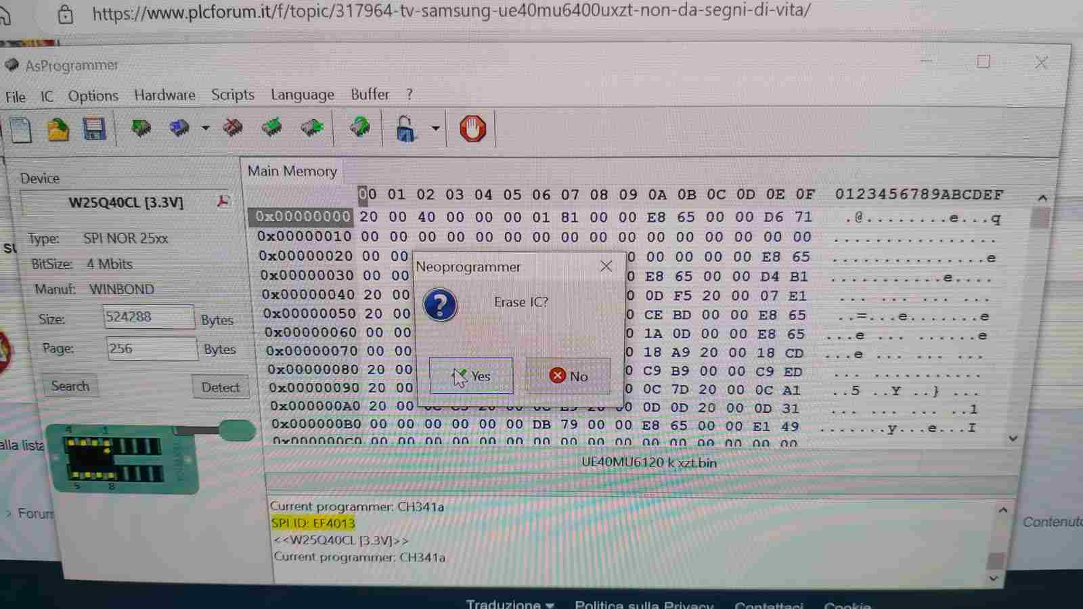Maximize the AsProgrammer window
1083x609 pixels.
[983, 62]
